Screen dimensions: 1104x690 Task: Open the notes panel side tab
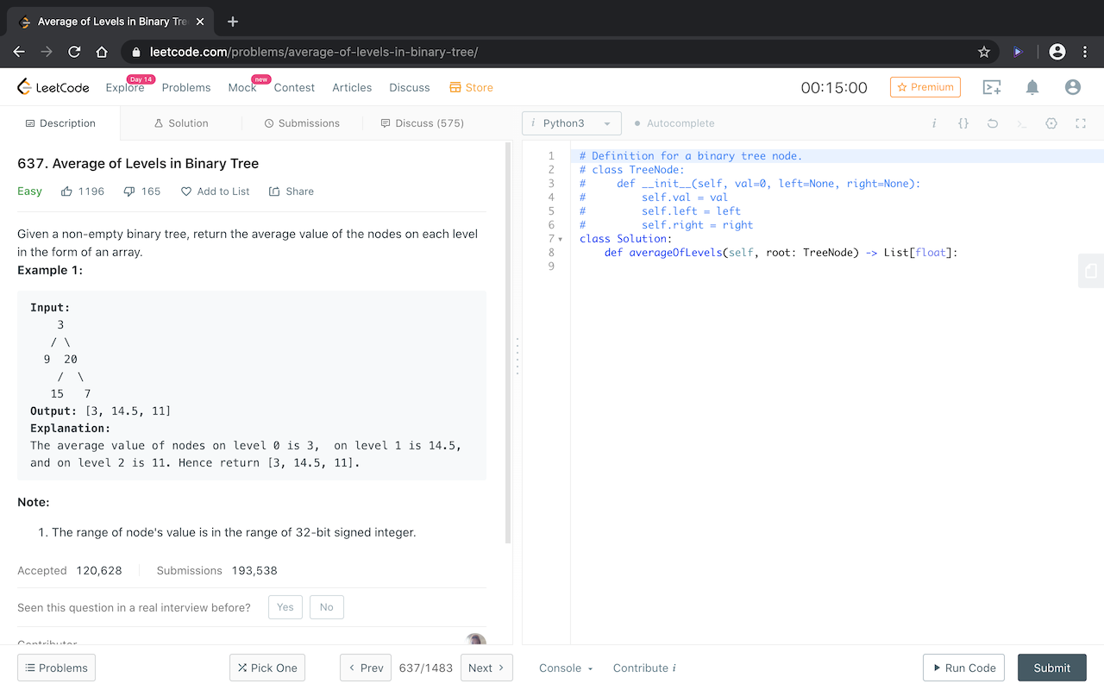click(1091, 271)
